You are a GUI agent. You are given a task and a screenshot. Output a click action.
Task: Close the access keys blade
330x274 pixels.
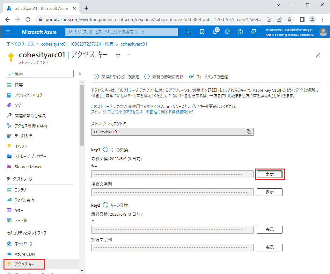click(x=318, y=55)
